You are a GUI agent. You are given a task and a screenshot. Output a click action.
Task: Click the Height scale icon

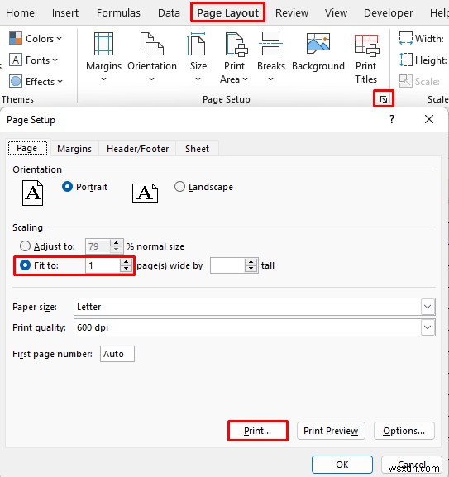[x=406, y=60]
